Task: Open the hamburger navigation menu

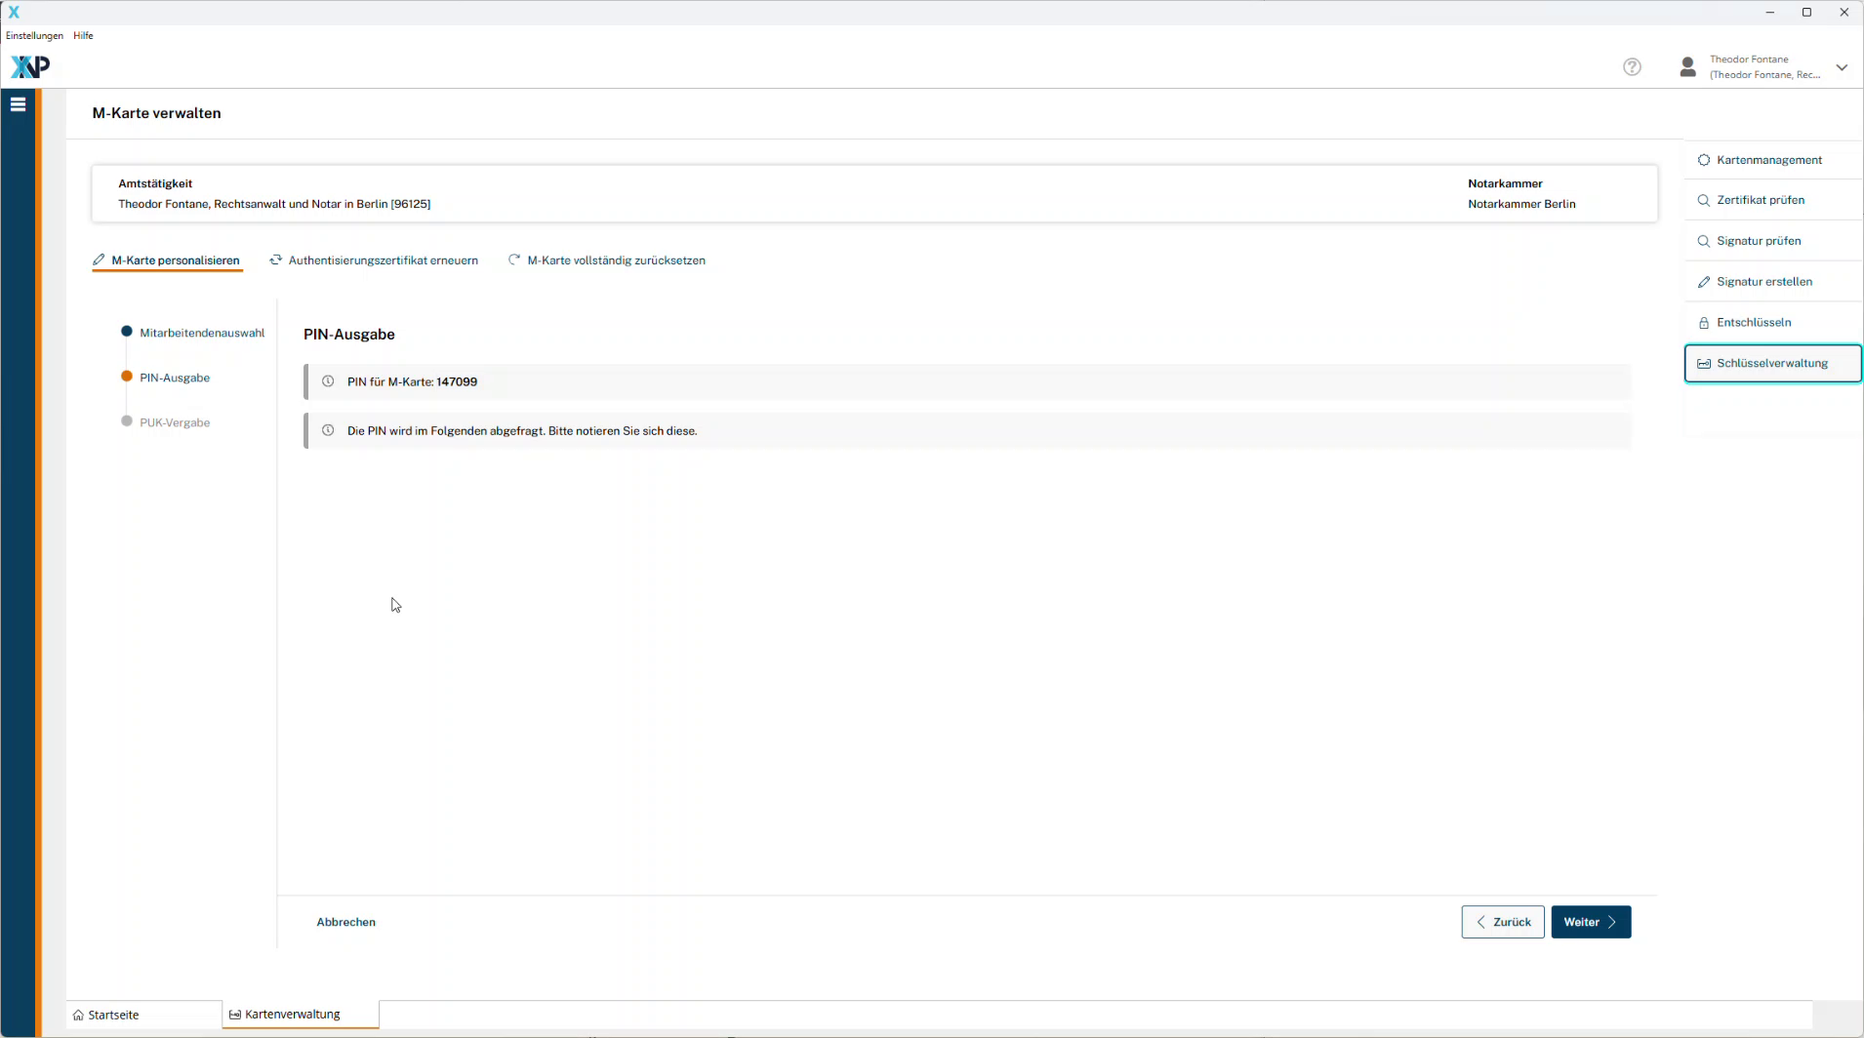Action: tap(18, 104)
